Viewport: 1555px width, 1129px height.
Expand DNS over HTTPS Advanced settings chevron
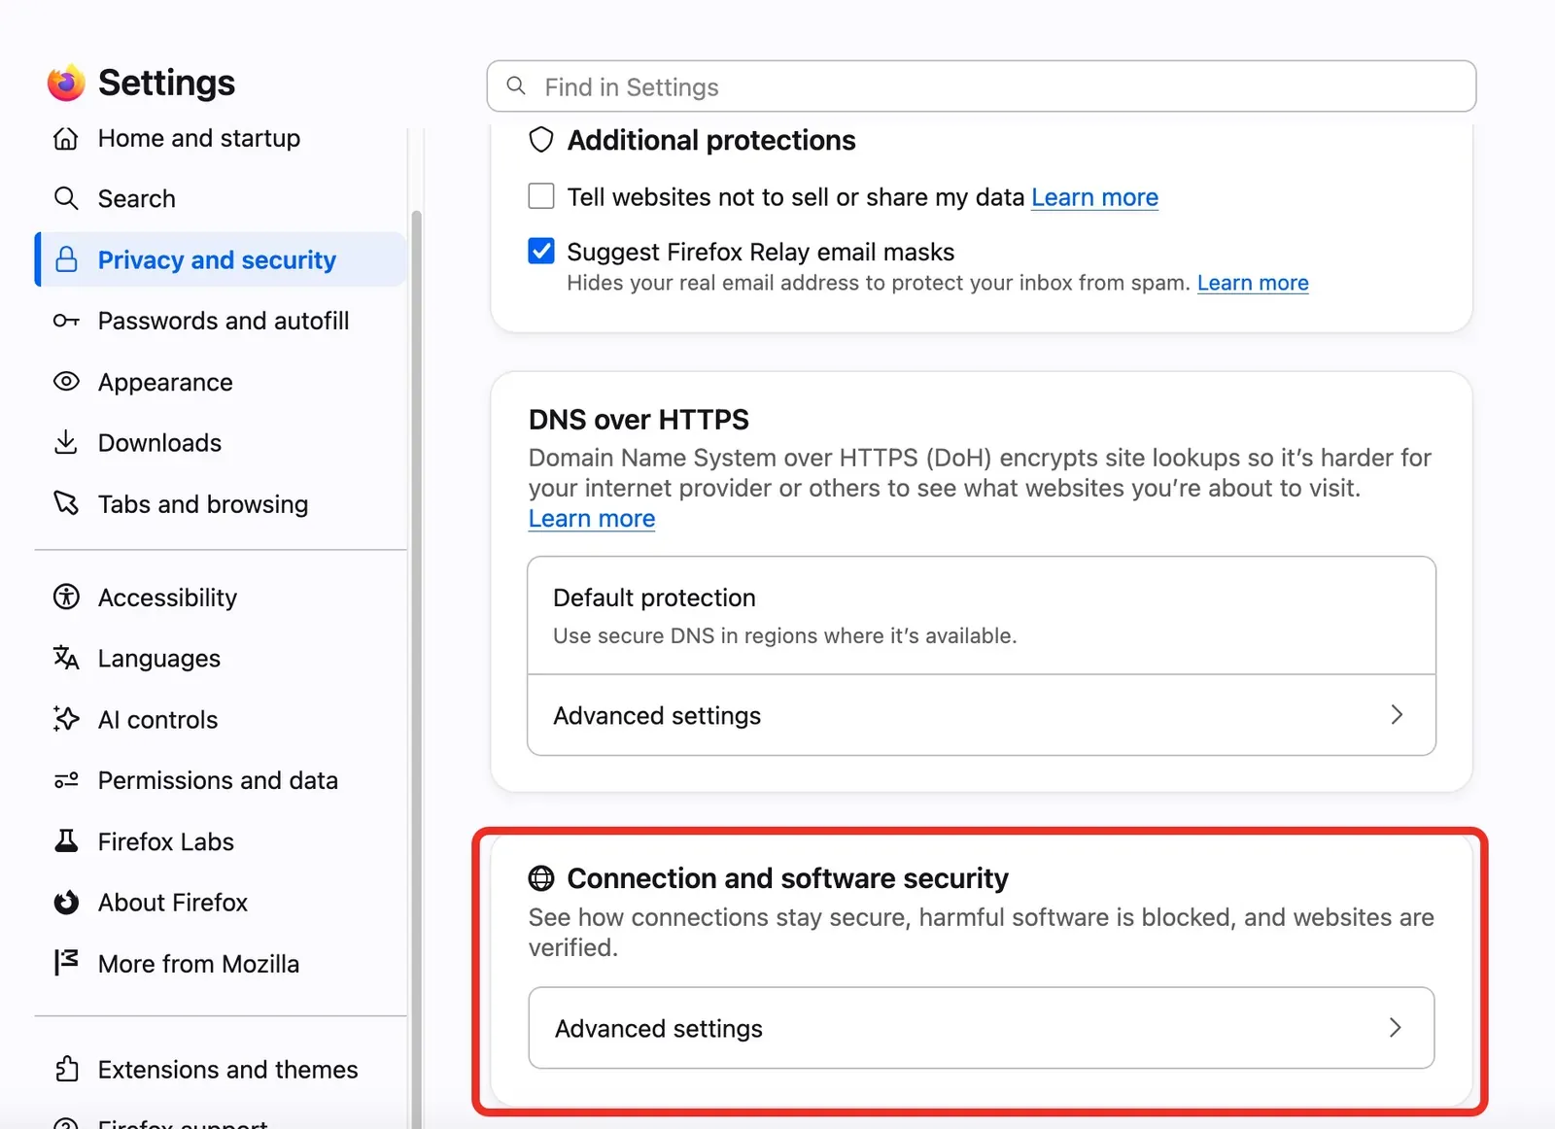[x=1397, y=715]
